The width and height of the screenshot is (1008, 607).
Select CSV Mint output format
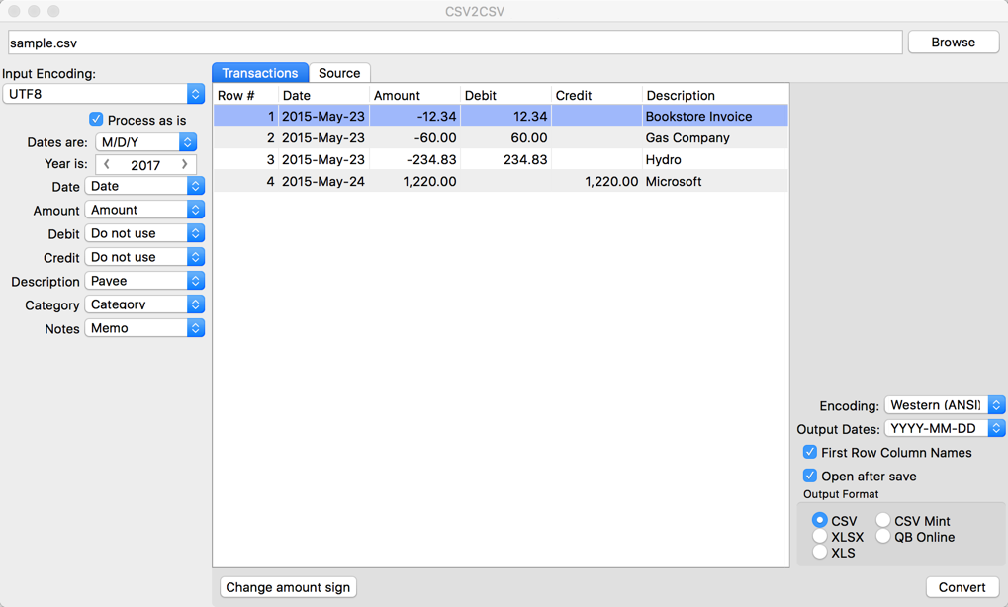(x=881, y=520)
